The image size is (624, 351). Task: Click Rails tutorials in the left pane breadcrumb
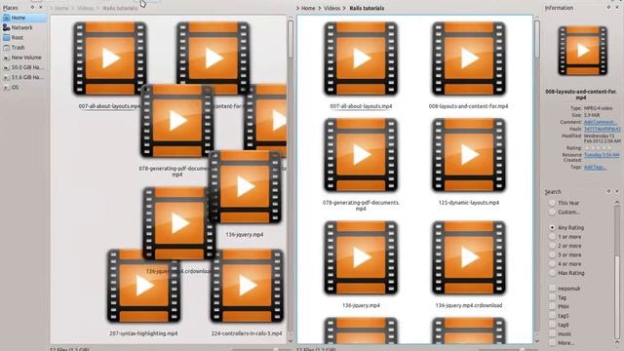(120, 8)
